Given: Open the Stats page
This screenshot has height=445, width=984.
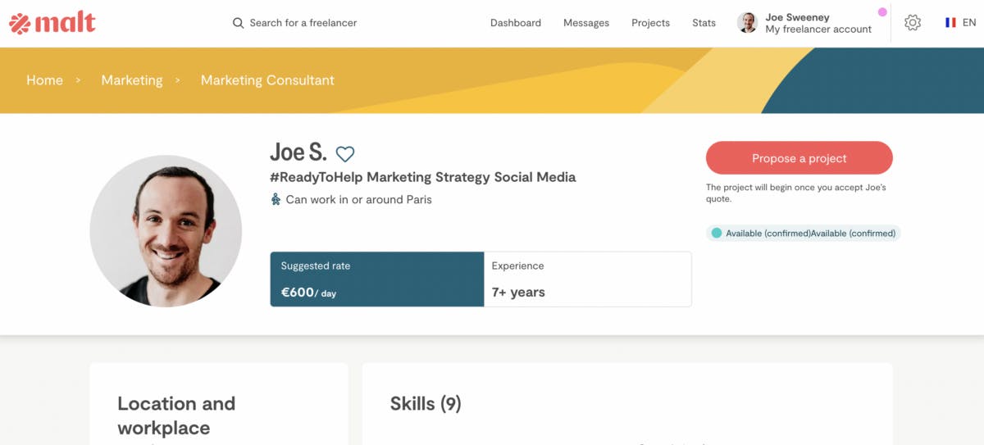Looking at the screenshot, I should point(704,23).
